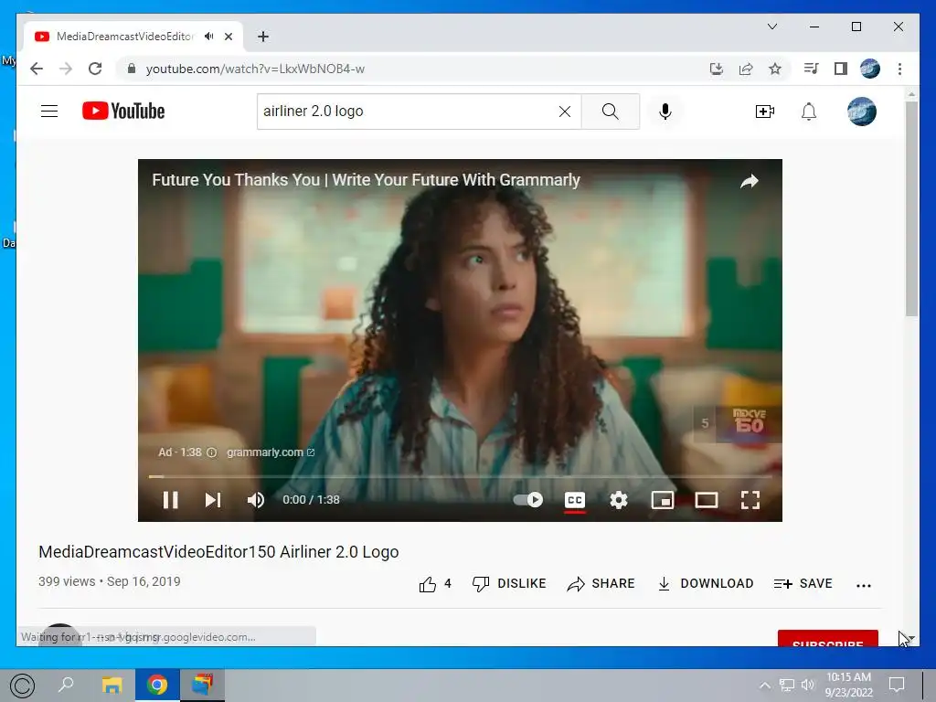This screenshot has height=702, width=936.
Task: Close the MediaDreamcastVideoEditor tab
Action: click(228, 37)
